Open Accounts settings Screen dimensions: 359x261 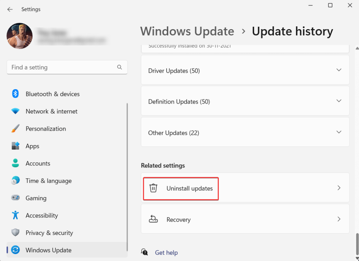67,164
